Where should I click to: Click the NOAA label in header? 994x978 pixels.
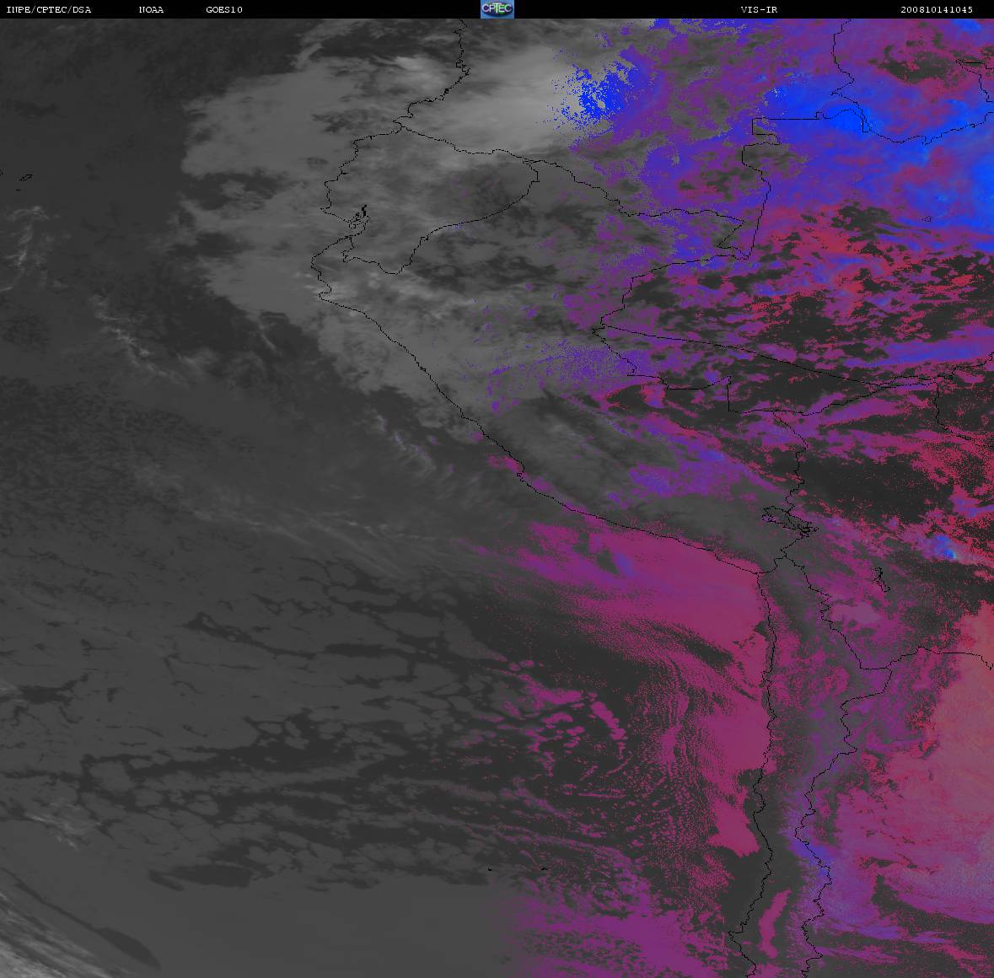pos(151,9)
